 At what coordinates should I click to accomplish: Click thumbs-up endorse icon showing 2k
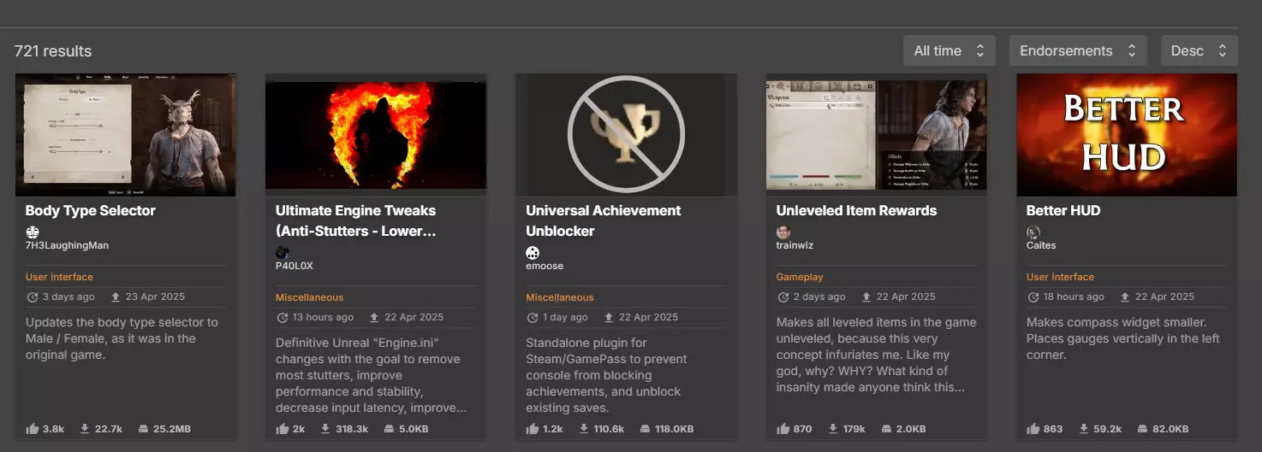(283, 428)
